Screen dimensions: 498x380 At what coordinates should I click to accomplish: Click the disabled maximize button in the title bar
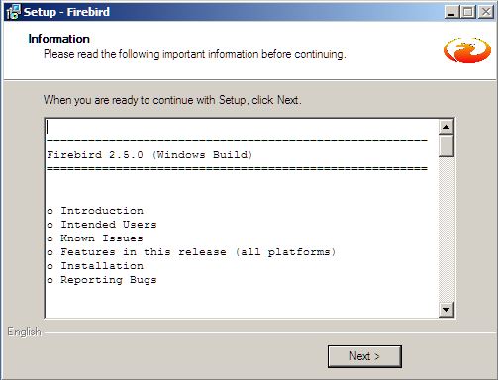[x=467, y=12]
